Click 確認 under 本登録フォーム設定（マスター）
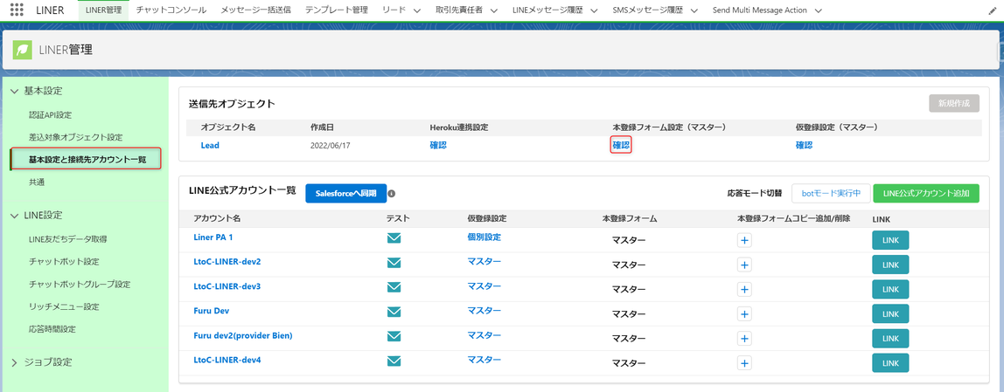Screen dimensions: 1004x392 (x=621, y=145)
